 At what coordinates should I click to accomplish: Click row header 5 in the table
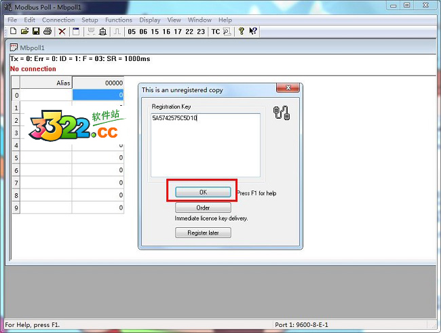pyautogui.click(x=16, y=158)
